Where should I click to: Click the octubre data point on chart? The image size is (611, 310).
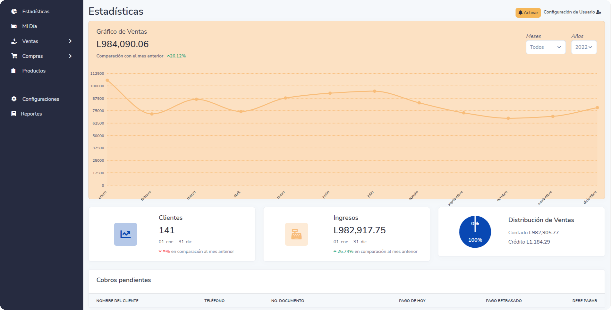508,118
